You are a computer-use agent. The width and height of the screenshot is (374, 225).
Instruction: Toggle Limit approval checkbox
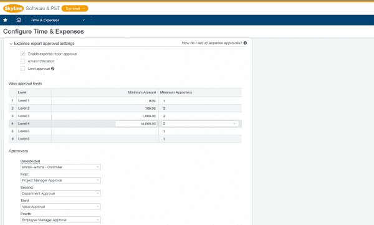click(x=23, y=69)
